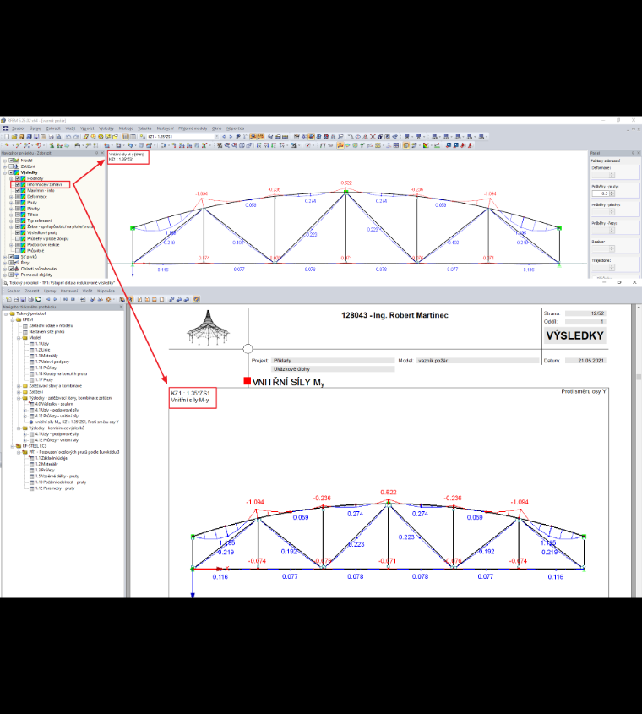The width and height of the screenshot is (642, 714).
Task: Click the highlighted rightmost icon in printout toolbar
Action: (x=196, y=299)
